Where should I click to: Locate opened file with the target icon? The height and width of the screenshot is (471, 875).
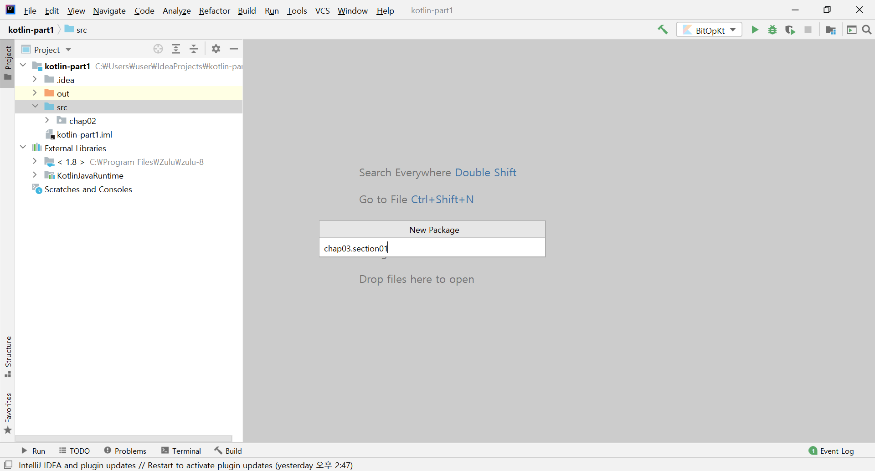pos(158,49)
